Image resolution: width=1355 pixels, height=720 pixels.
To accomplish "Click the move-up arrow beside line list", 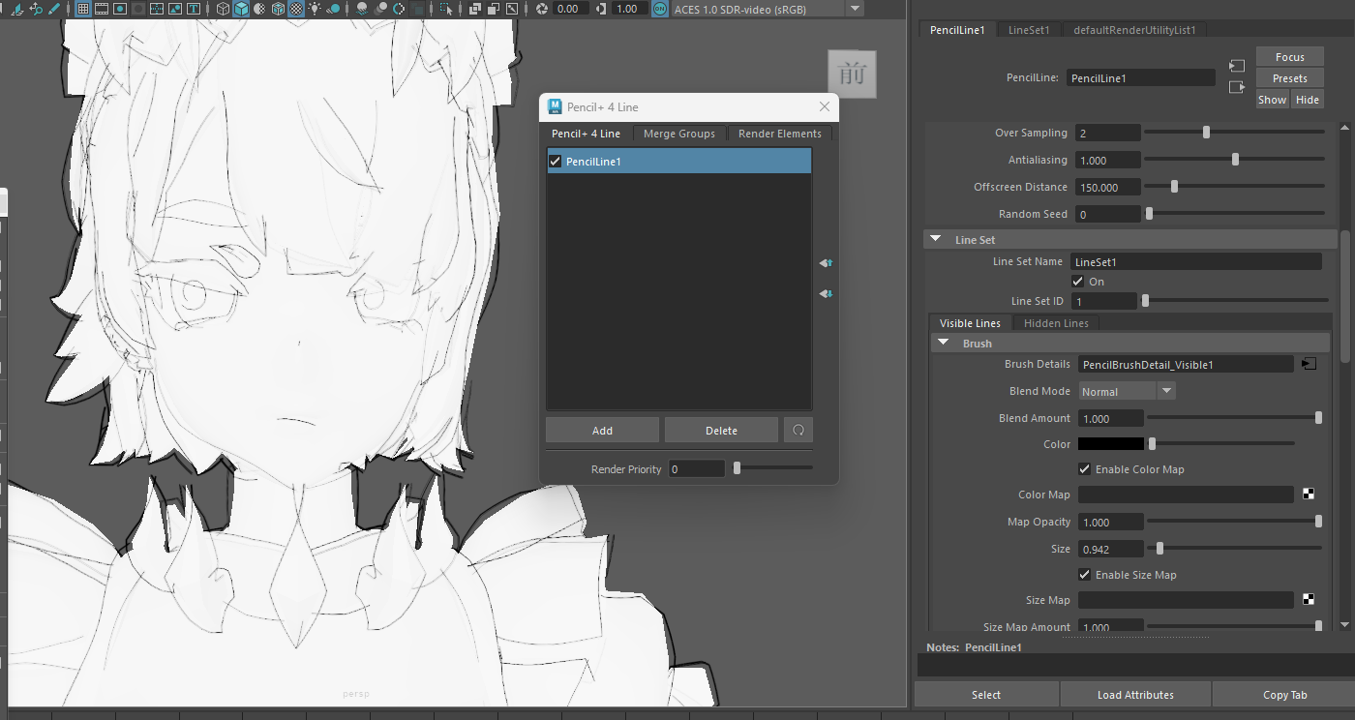I will click(x=826, y=263).
